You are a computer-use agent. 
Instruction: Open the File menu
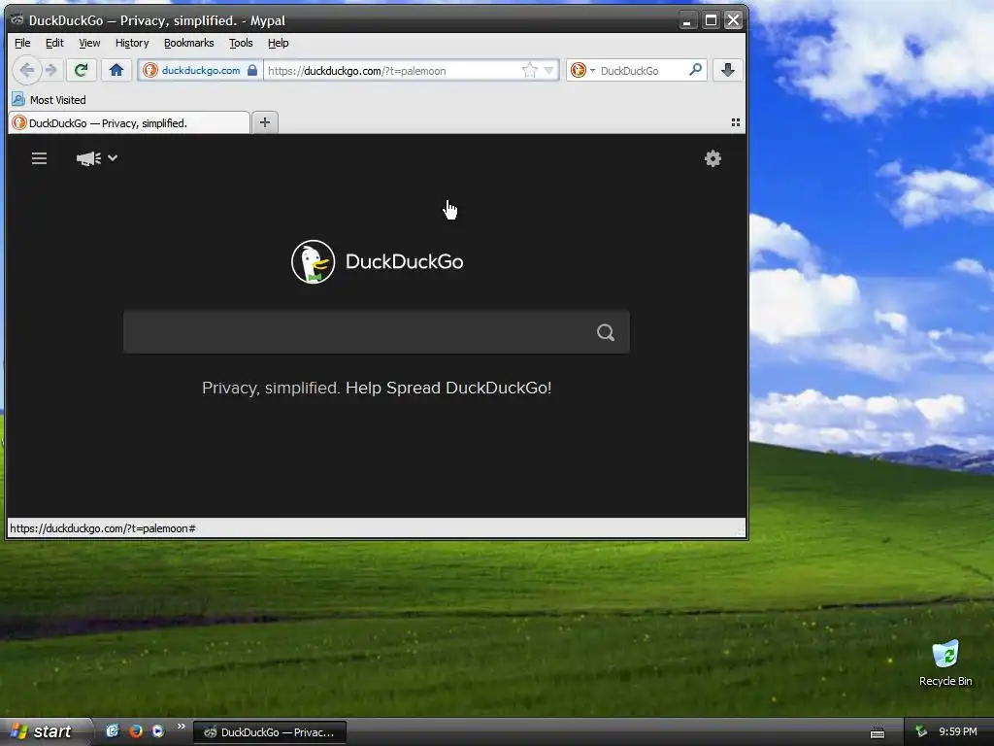click(22, 43)
